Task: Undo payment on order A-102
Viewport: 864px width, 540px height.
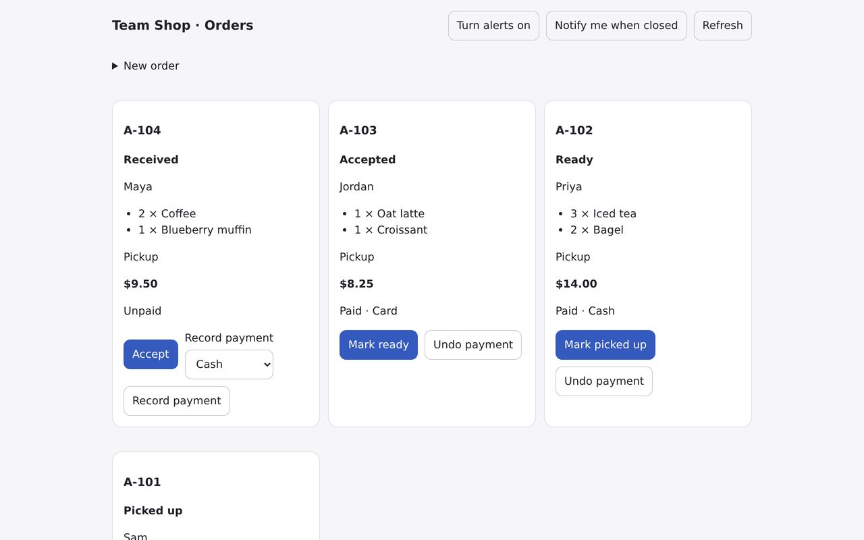Action: point(604,381)
